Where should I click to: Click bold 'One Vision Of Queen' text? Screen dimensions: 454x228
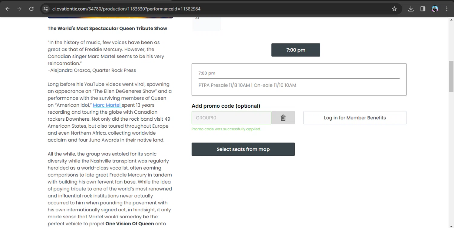(130, 224)
